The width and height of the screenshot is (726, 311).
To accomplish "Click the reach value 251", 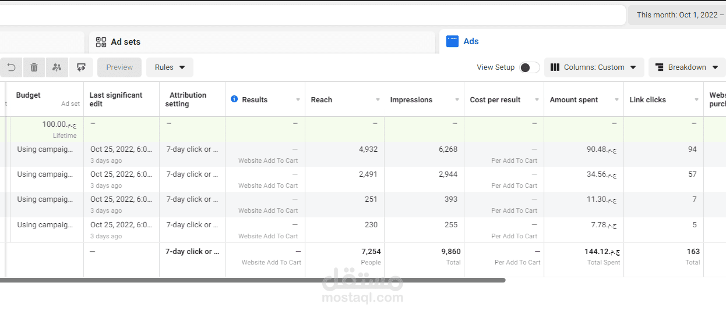I will (371, 199).
